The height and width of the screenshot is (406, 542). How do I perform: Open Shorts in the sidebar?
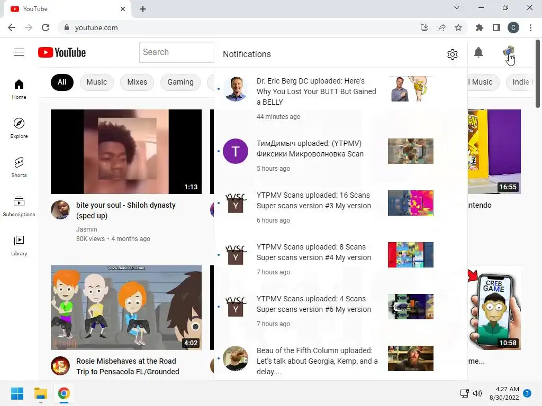(19, 168)
